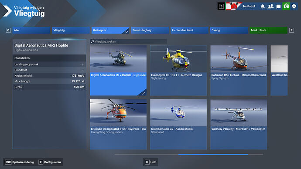Click the Configureren button
The height and width of the screenshot is (169, 301).
[x=50, y=162]
